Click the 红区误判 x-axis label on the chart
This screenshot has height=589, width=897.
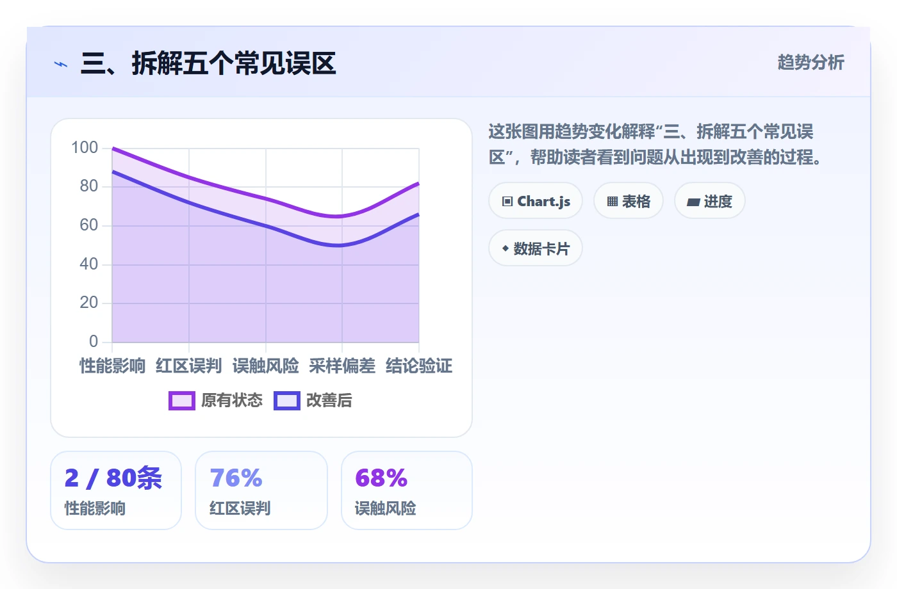click(x=189, y=366)
